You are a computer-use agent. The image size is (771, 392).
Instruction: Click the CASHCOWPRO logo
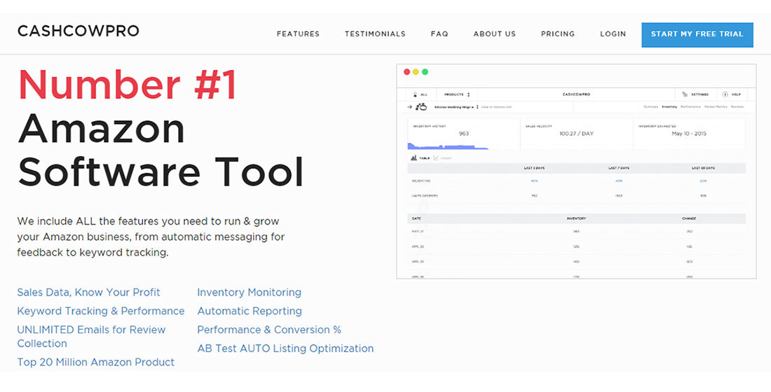(79, 31)
